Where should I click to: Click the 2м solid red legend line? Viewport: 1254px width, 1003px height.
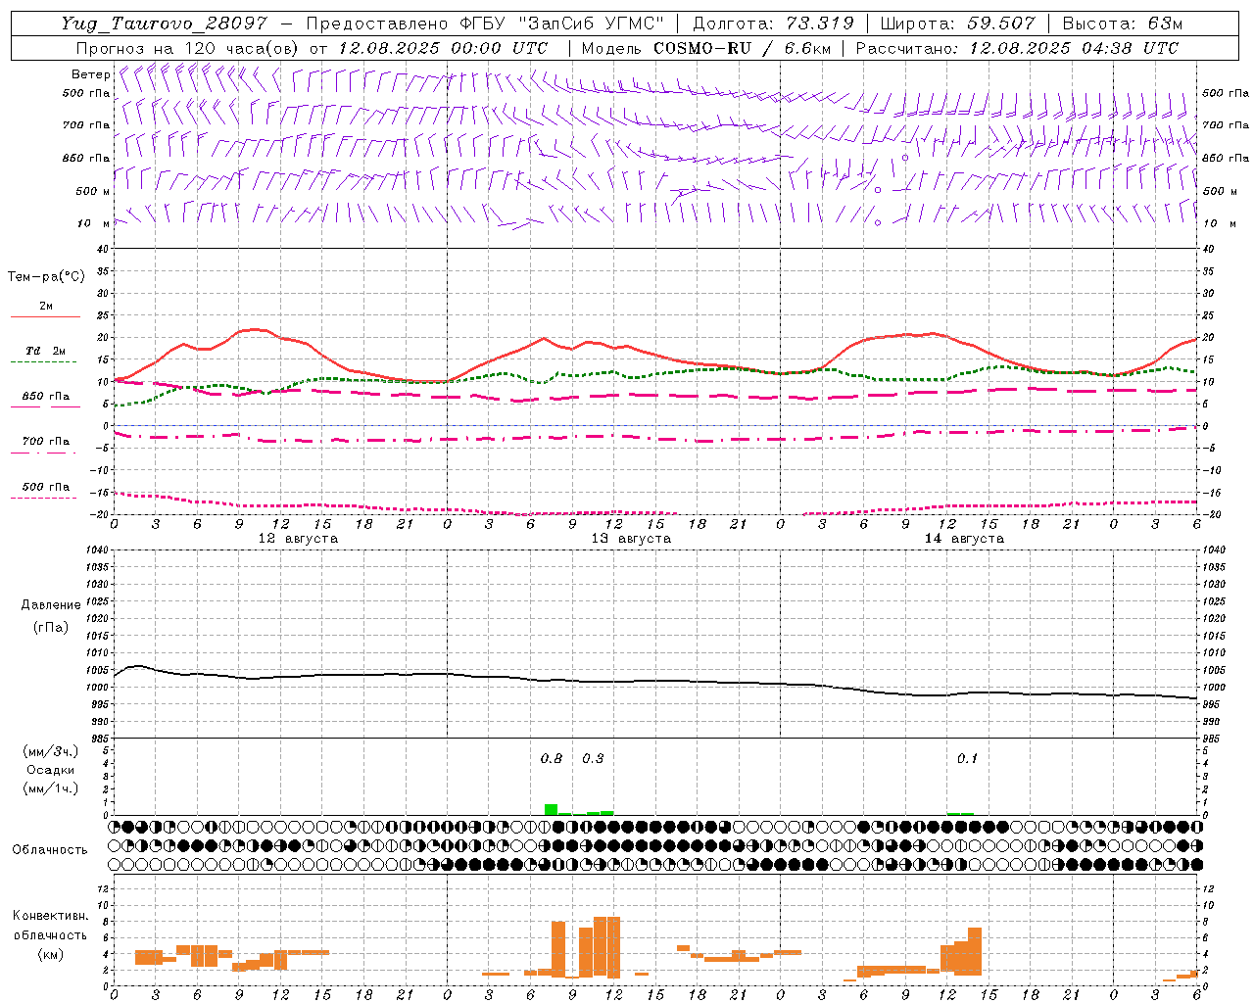tap(45, 317)
